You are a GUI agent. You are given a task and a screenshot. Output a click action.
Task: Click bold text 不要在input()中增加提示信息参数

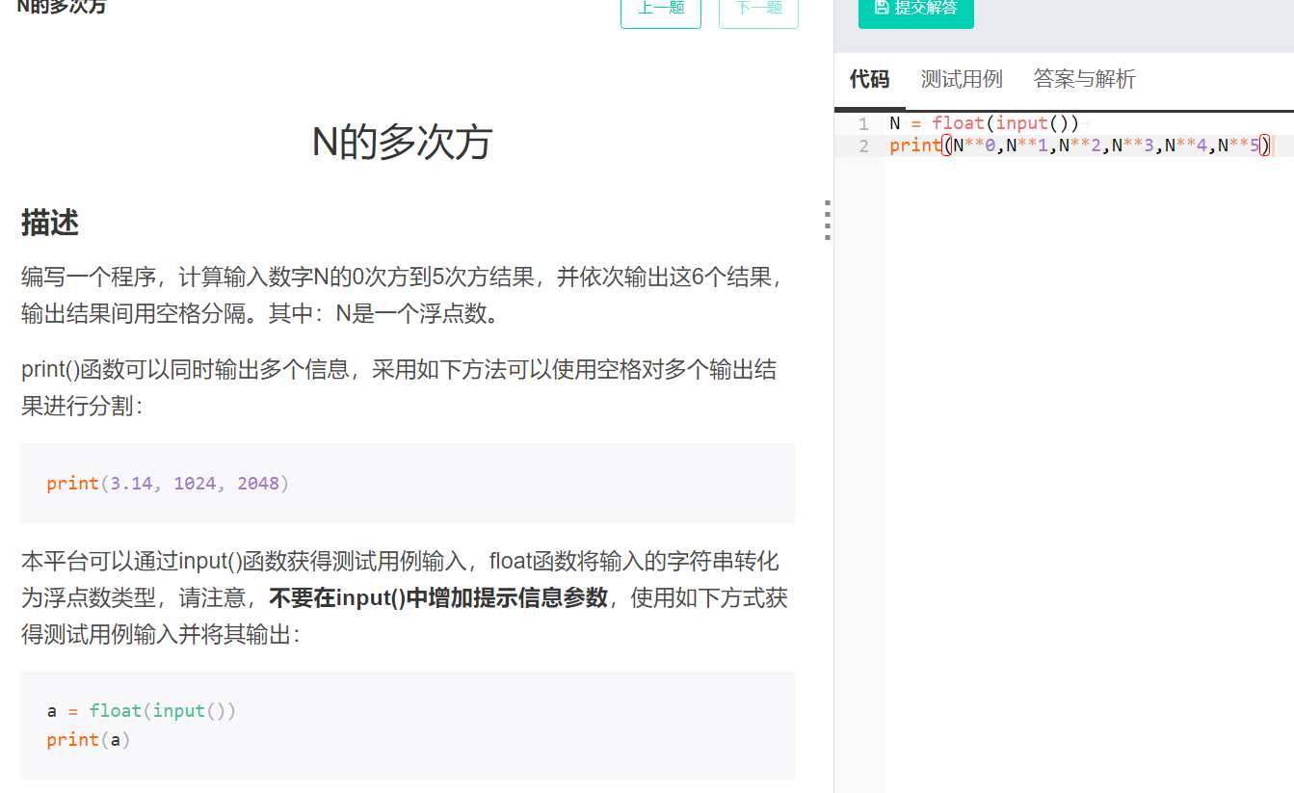point(438,597)
